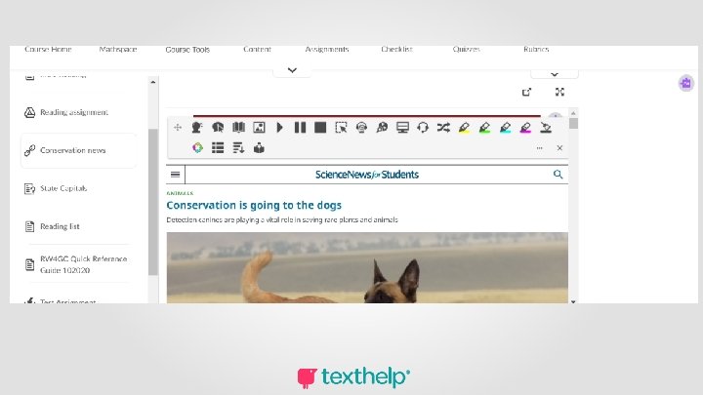
Task: Open the Course Tools menu
Action: click(187, 50)
